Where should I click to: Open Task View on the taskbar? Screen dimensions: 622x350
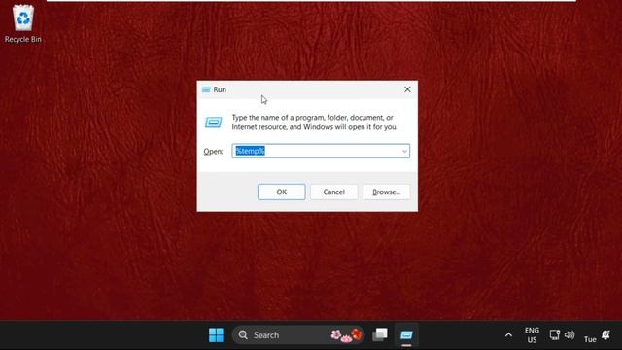point(380,335)
